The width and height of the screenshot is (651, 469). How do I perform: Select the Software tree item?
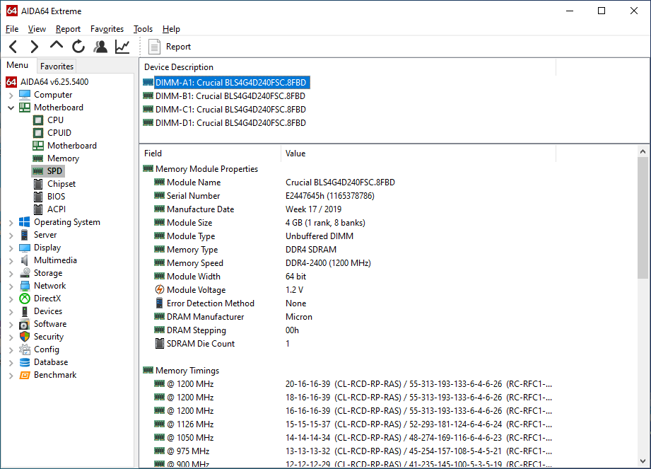(50, 324)
